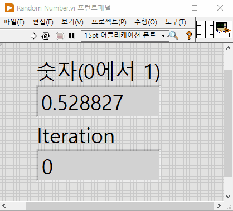Click the horizontal scrollbar left arrow
233x211 pixels.
4,205
